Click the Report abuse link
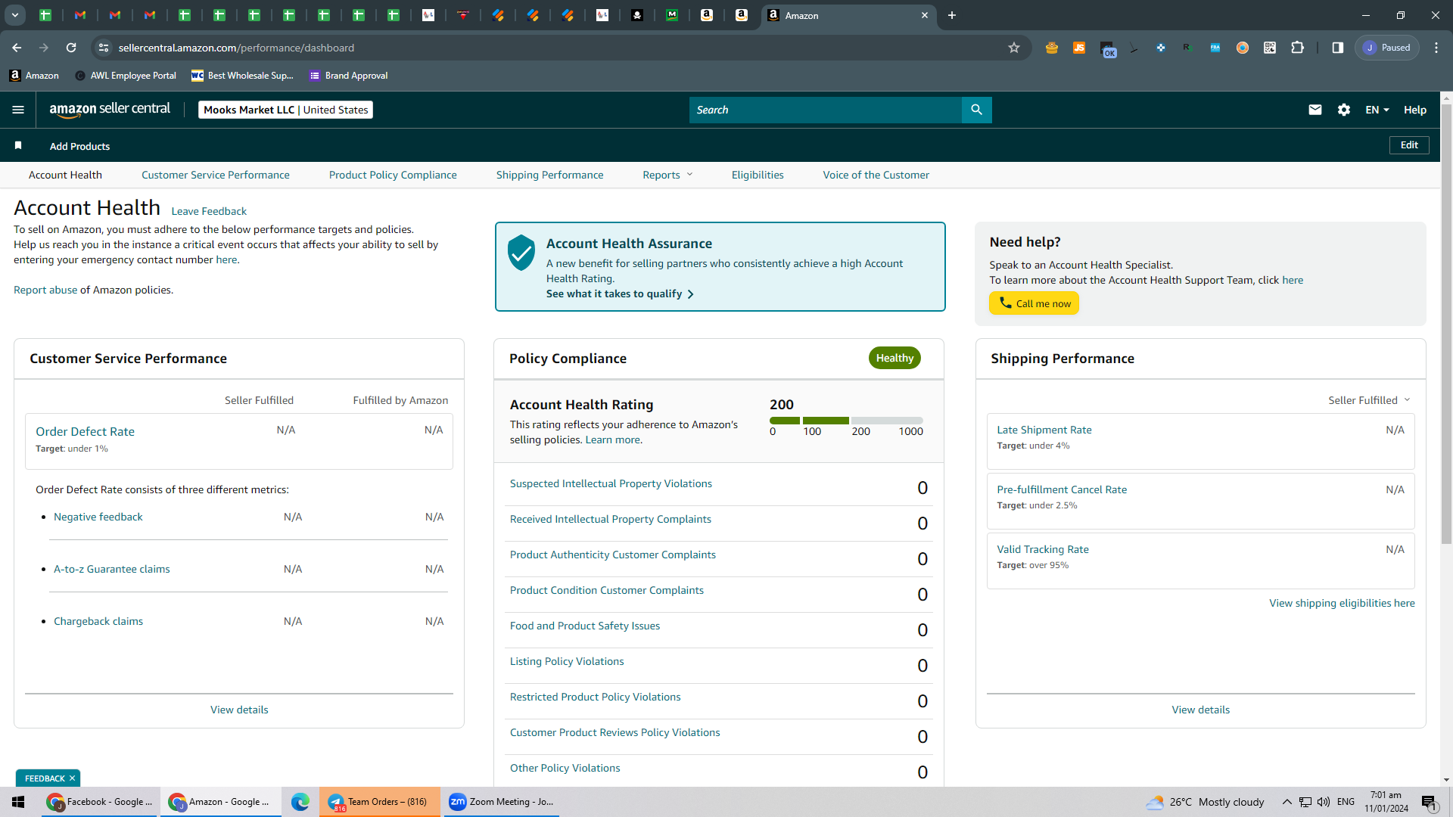Image resolution: width=1453 pixels, height=817 pixels. point(45,290)
